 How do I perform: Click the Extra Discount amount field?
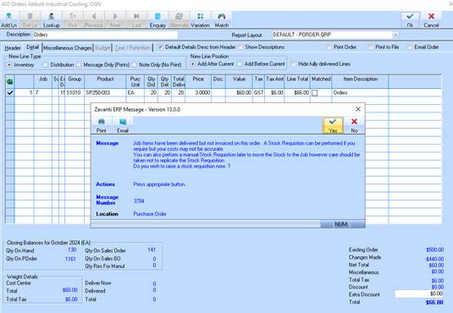point(419,294)
